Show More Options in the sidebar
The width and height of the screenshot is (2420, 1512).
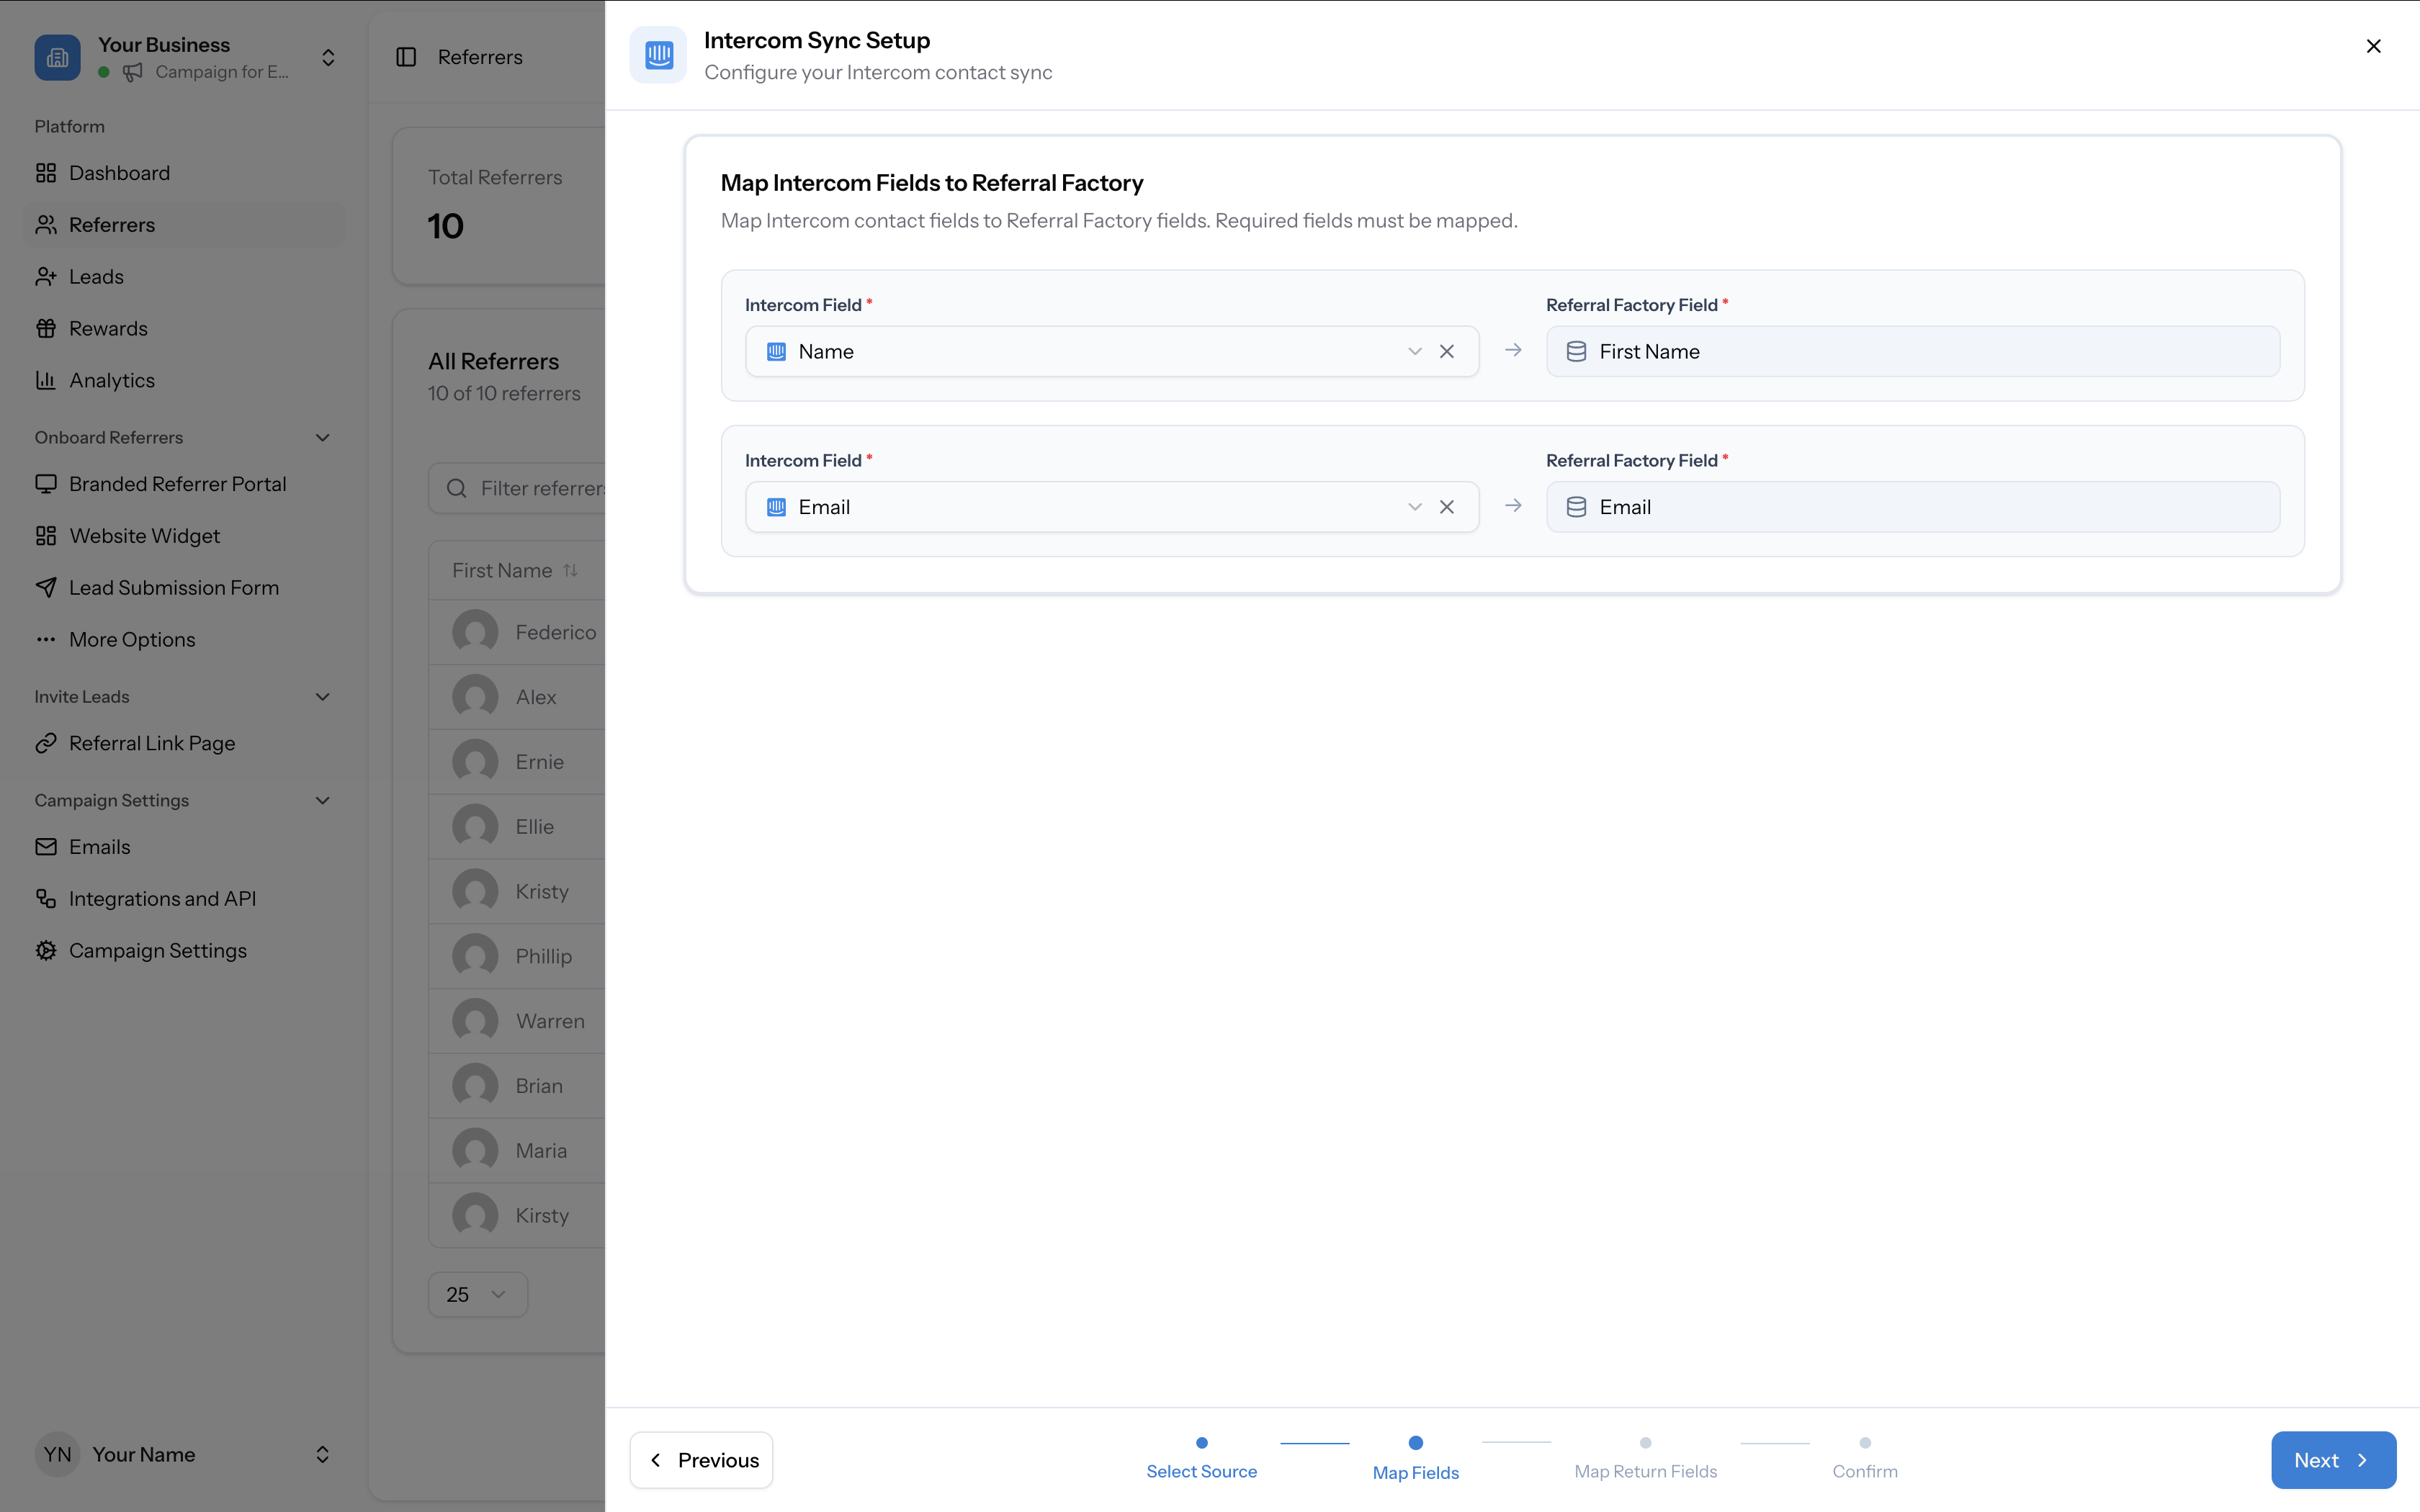132,639
